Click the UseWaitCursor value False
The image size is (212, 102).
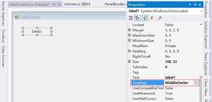(x=169, y=99)
